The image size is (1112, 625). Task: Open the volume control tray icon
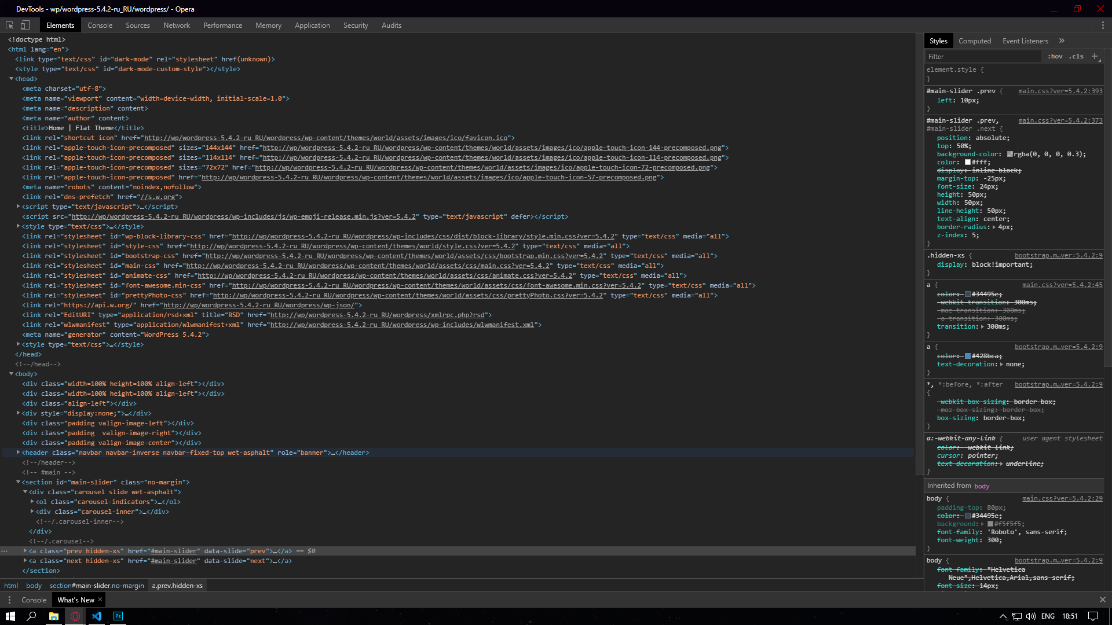coord(1031,616)
